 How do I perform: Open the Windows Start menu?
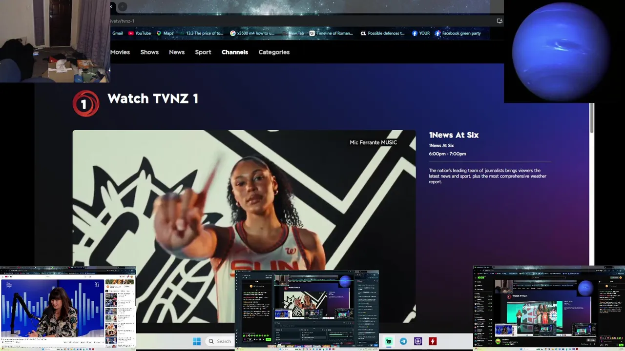[x=196, y=341]
